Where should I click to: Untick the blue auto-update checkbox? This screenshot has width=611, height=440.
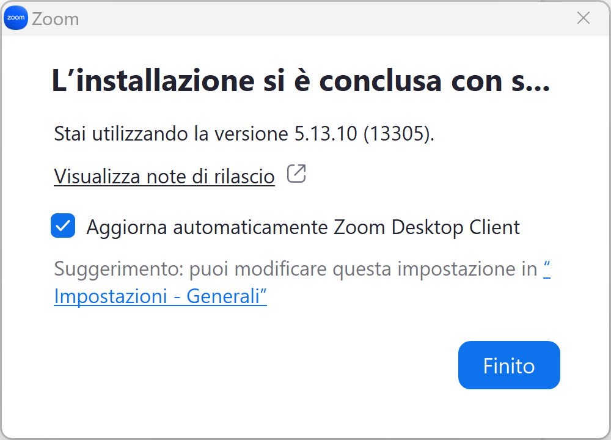point(63,226)
